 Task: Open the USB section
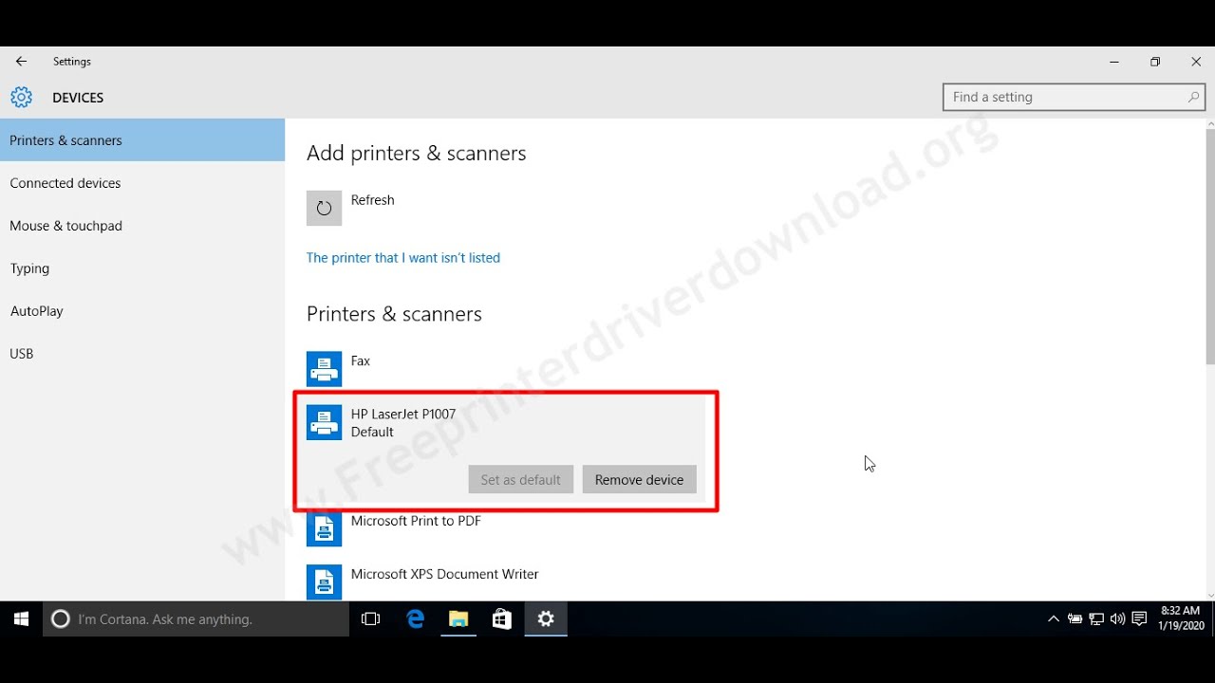pos(142,354)
